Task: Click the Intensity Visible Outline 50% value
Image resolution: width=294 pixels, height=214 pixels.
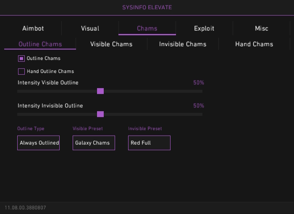Action: 199,83
